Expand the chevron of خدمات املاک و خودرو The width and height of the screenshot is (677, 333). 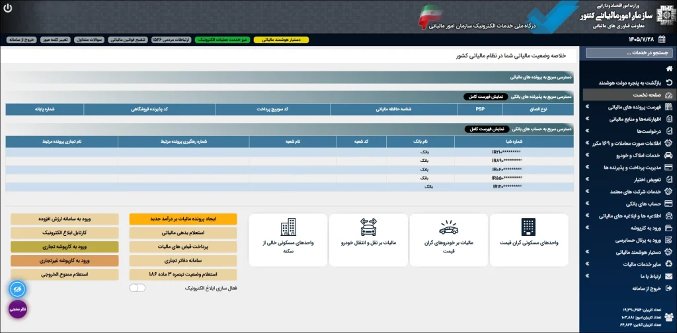(587, 155)
